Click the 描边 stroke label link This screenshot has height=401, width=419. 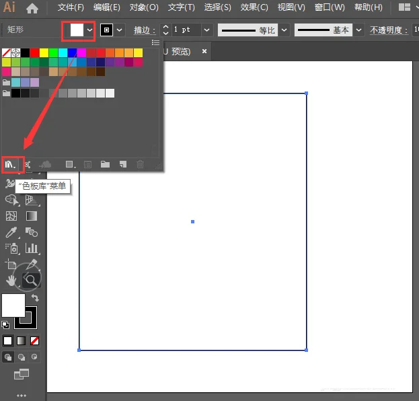click(144, 31)
